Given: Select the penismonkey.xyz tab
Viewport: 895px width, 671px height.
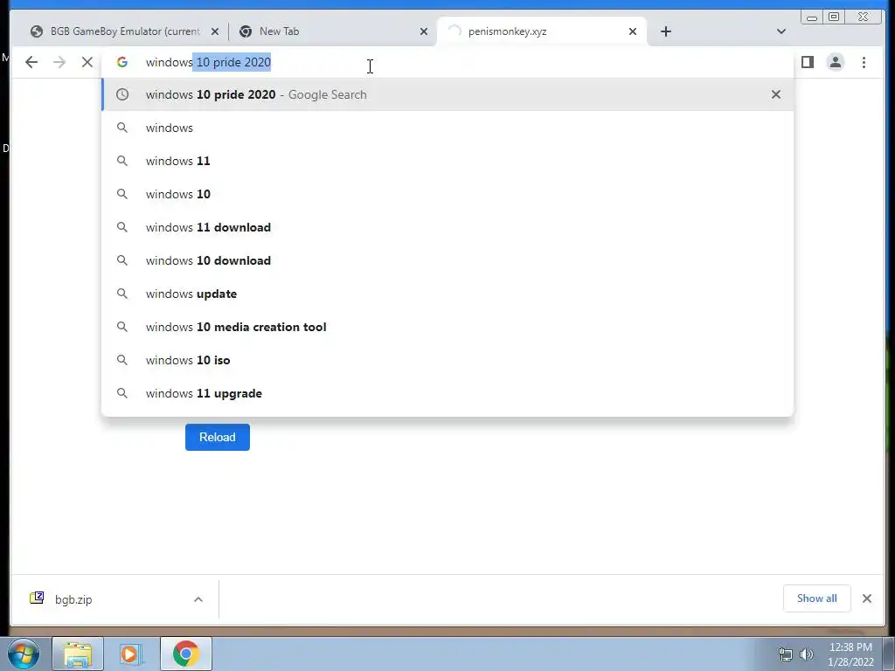Looking at the screenshot, I should point(541,31).
